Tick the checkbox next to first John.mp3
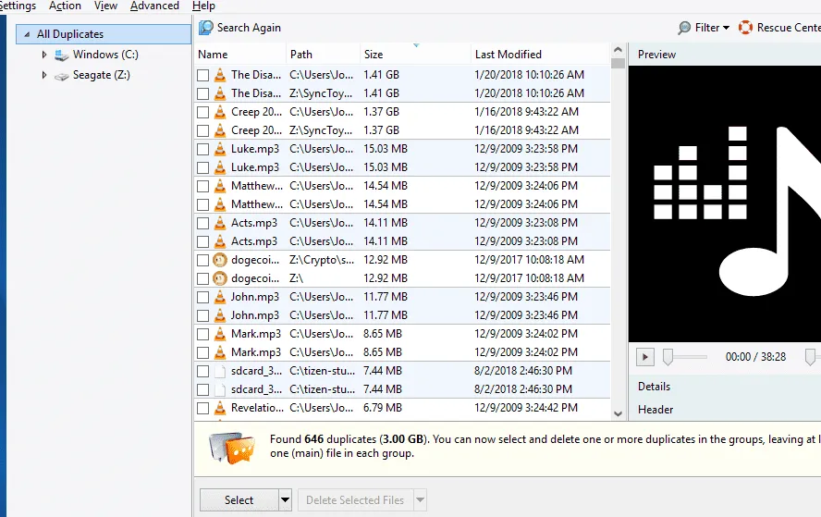The width and height of the screenshot is (821, 517). (x=203, y=297)
